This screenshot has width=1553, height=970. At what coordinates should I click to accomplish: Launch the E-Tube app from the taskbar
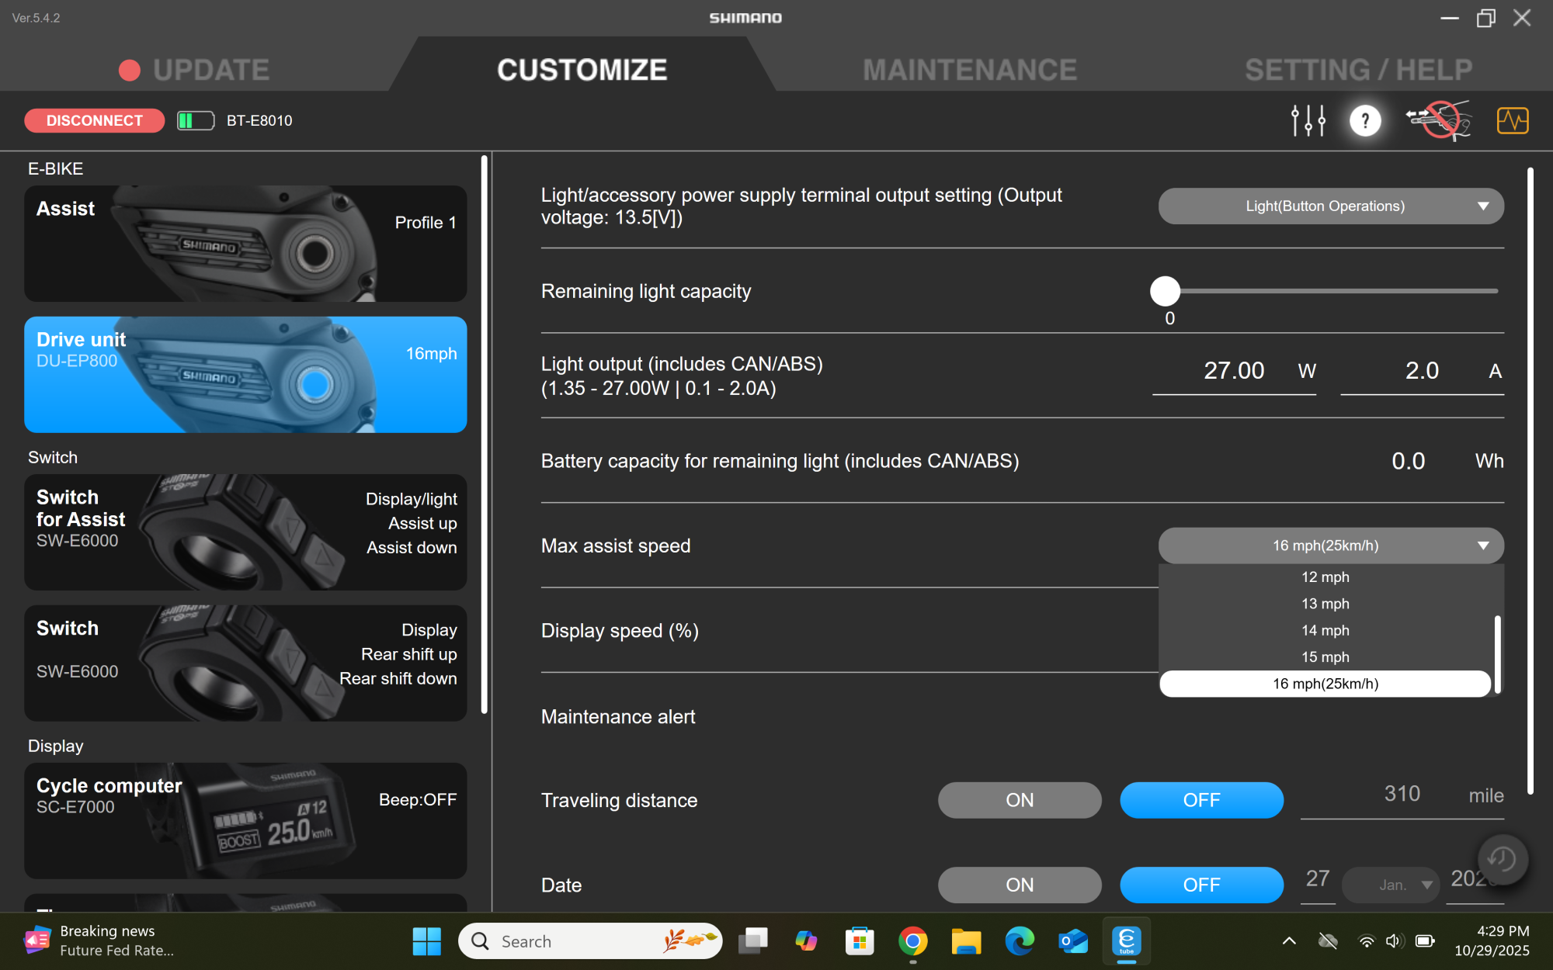click(x=1126, y=941)
